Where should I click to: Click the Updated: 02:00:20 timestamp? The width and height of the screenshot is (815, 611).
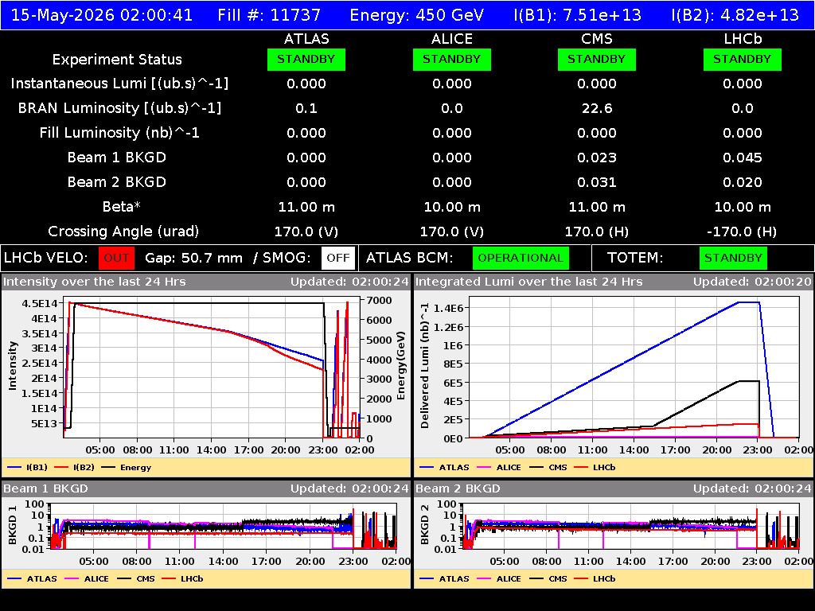pyautogui.click(x=752, y=282)
